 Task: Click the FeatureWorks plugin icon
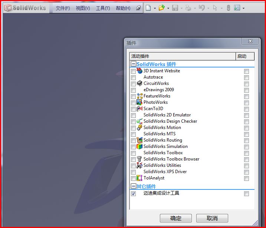[x=139, y=96]
